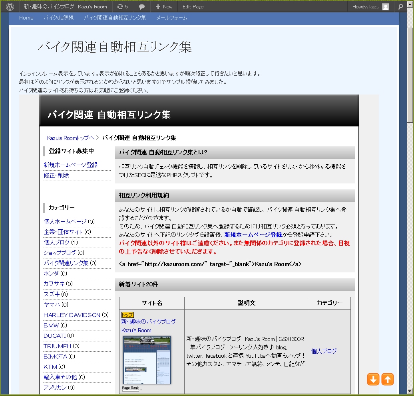
Task: Open the updates icon showing 5
Action: (x=123, y=7)
